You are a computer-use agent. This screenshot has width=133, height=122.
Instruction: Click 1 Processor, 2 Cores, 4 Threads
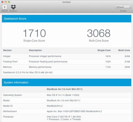pyautogui.click(x=64, y=119)
